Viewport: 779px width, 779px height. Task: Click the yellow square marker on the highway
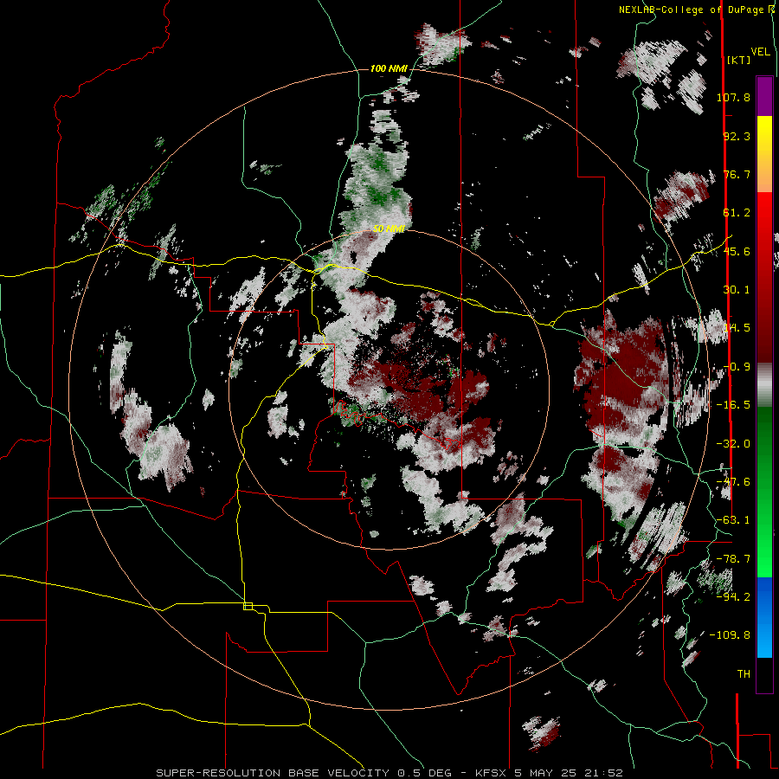(x=248, y=606)
